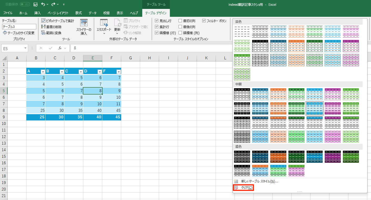Open the ヘルプ (Help) ribbon tab
Image resolution: width=371 pixels, height=200 pixels.
[134, 13]
